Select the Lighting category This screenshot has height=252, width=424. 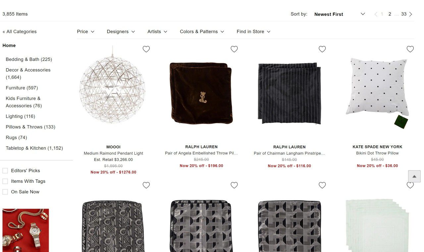(x=20, y=117)
